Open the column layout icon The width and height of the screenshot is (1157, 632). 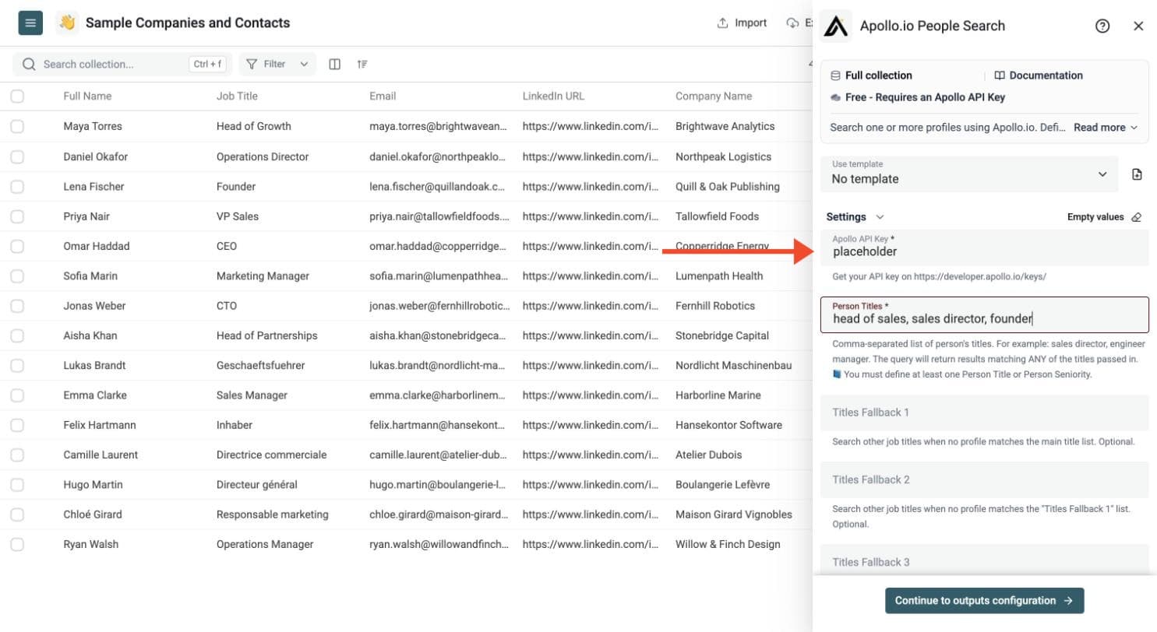pos(335,64)
